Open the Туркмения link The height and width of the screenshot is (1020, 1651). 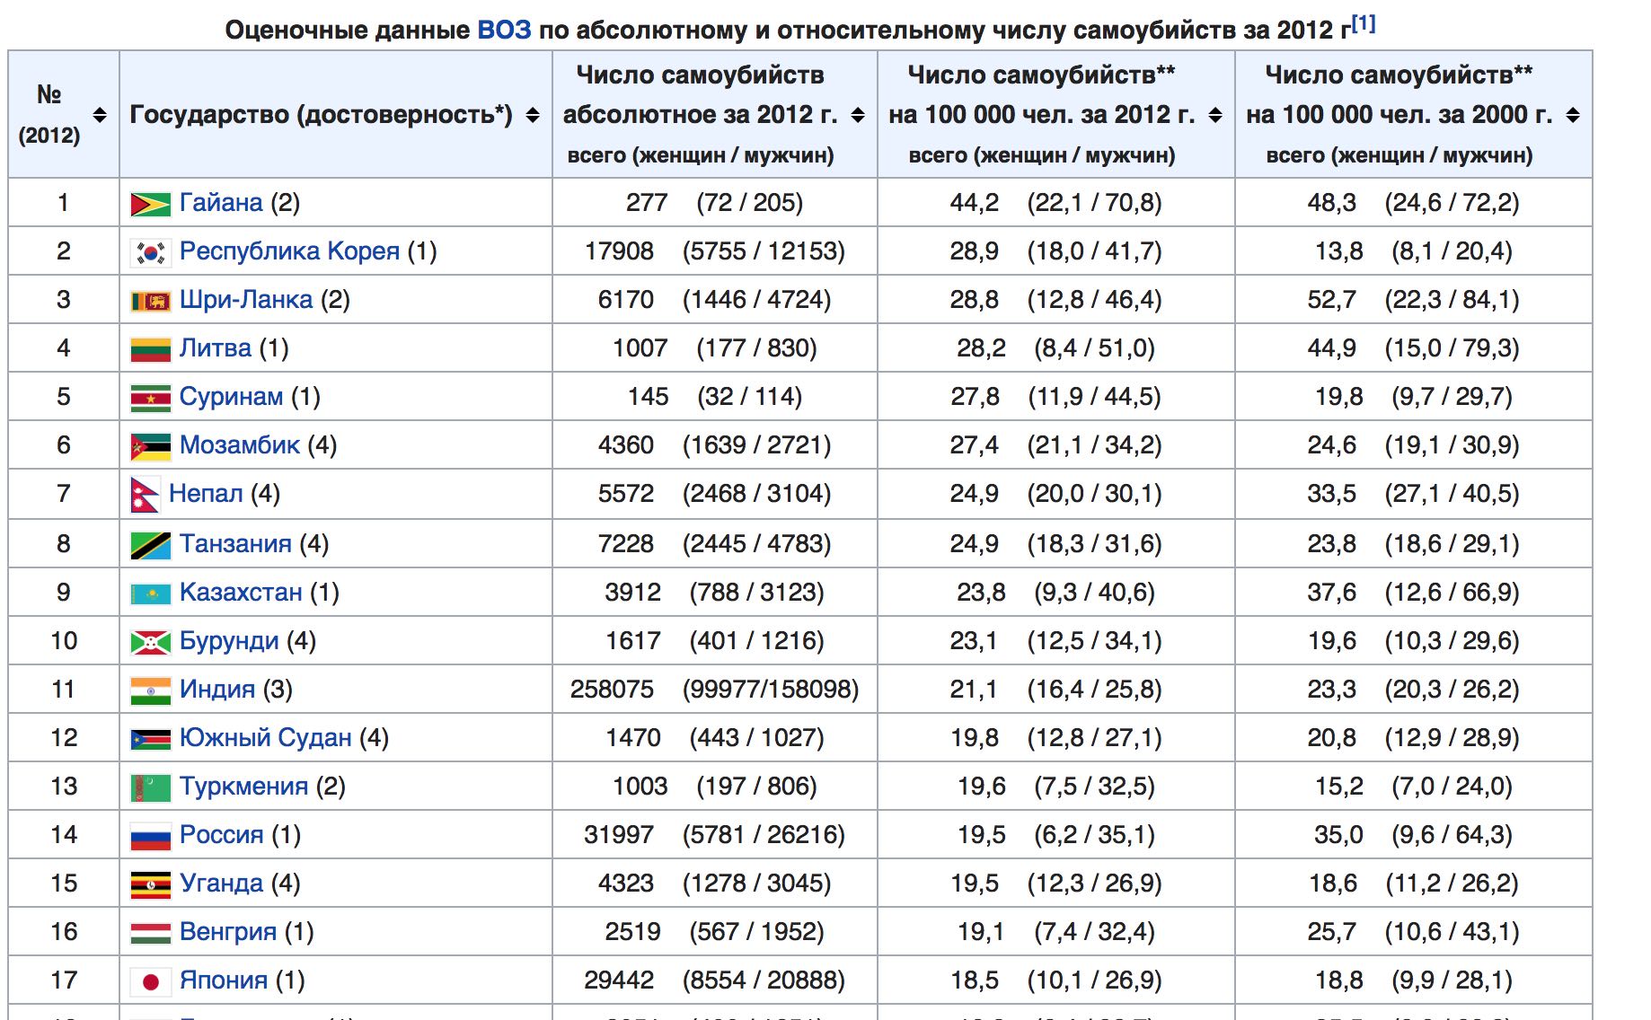coord(243,787)
